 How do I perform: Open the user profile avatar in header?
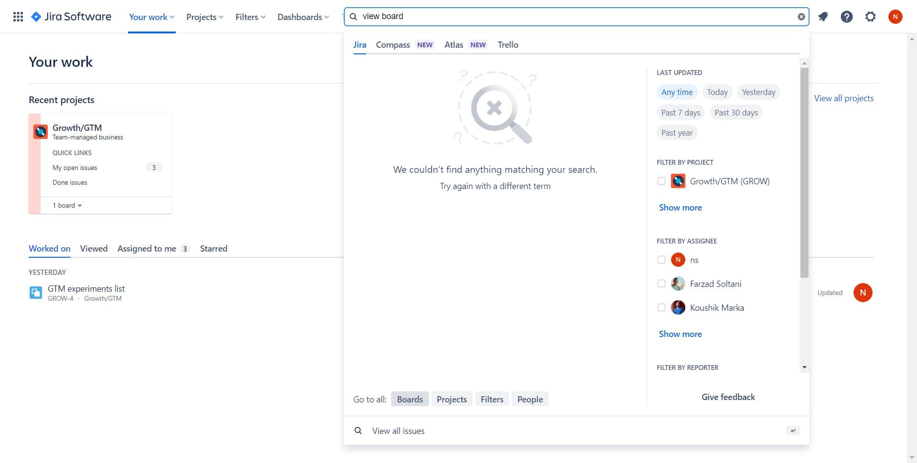click(895, 17)
